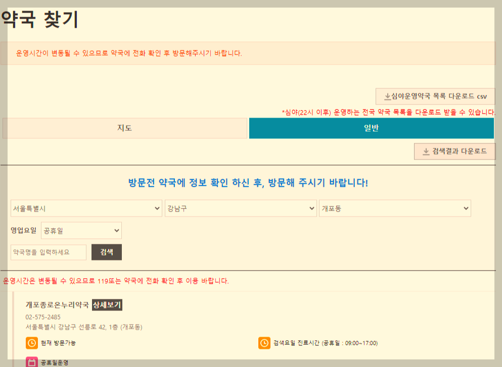Click the download arrow icon in 검색결과 다운로드
Viewport: 502px width, 367px height.
[x=426, y=151]
